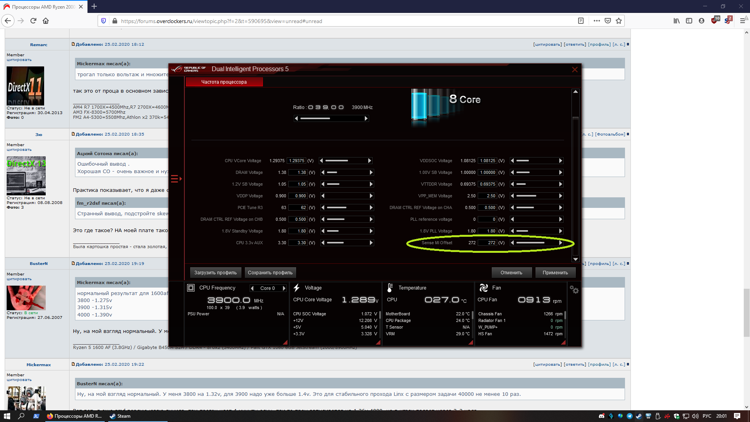Image resolution: width=750 pixels, height=422 pixels.
Task: Decrease DRAM Voltage with left arrow
Action: (x=323, y=172)
